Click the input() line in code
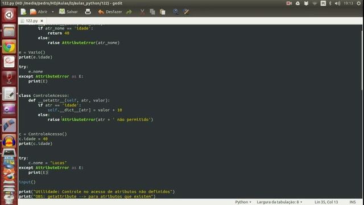Screen dimensions: 364x205 tap(27, 182)
